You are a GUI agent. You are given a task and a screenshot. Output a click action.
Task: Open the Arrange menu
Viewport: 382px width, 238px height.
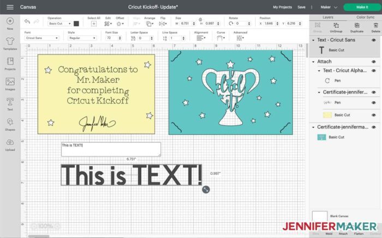[x=150, y=23]
